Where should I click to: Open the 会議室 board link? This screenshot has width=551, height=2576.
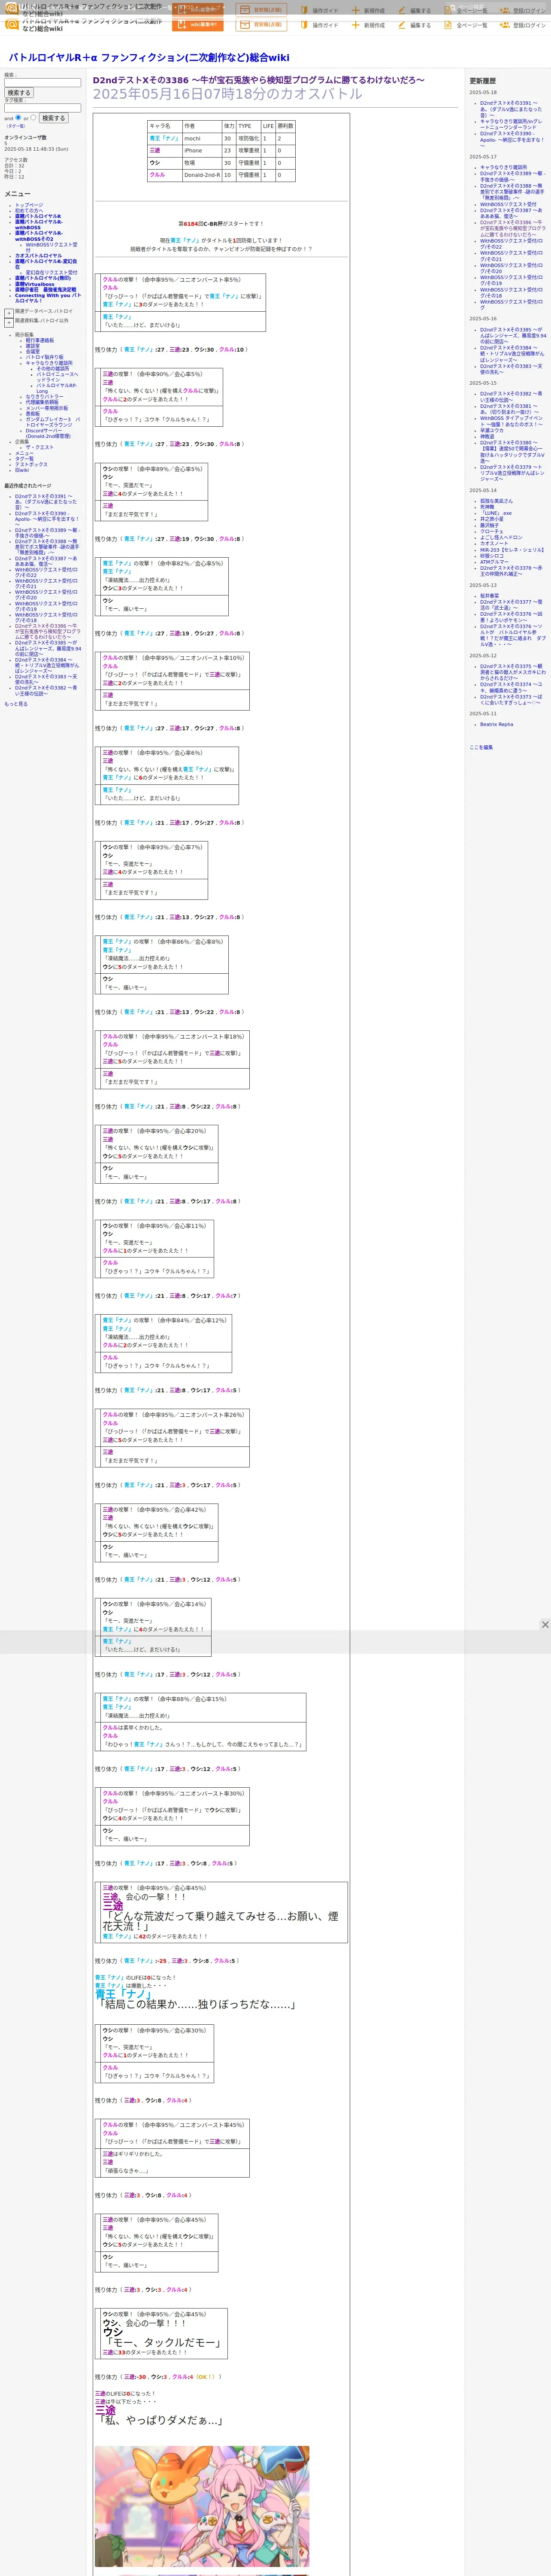[x=33, y=352]
